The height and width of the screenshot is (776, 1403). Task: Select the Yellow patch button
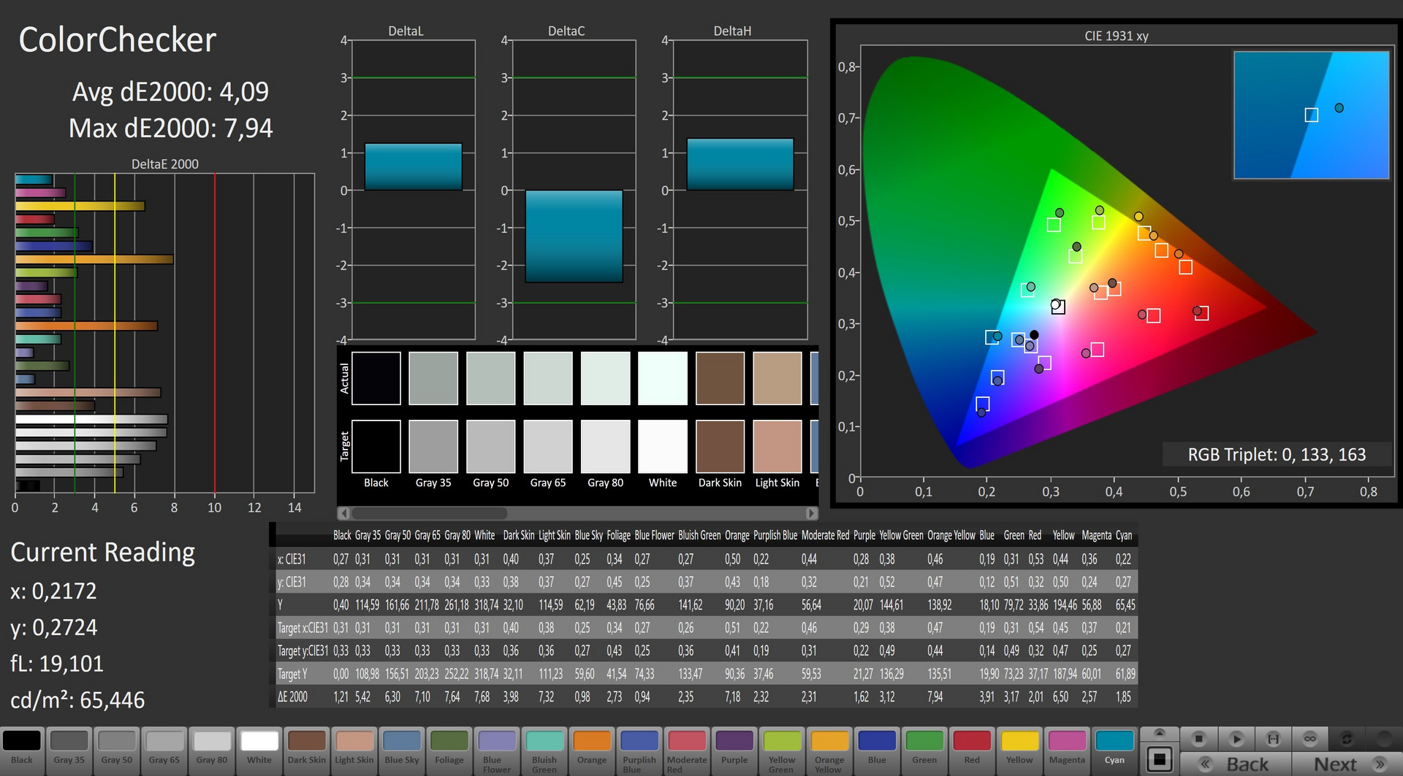click(1019, 750)
